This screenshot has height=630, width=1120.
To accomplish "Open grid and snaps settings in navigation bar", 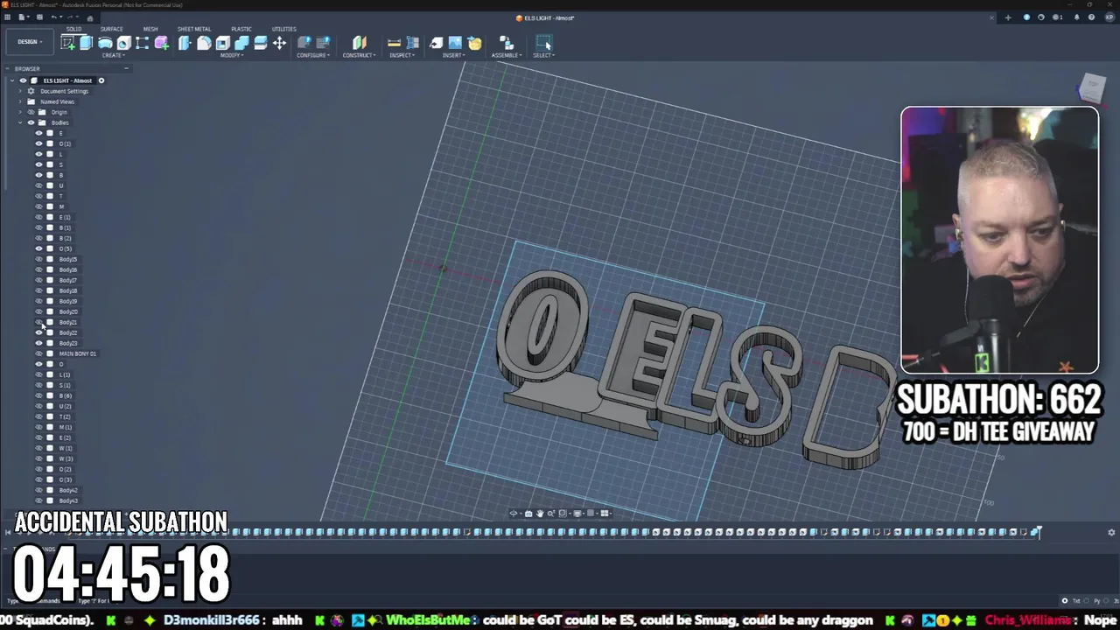I will pos(591,514).
